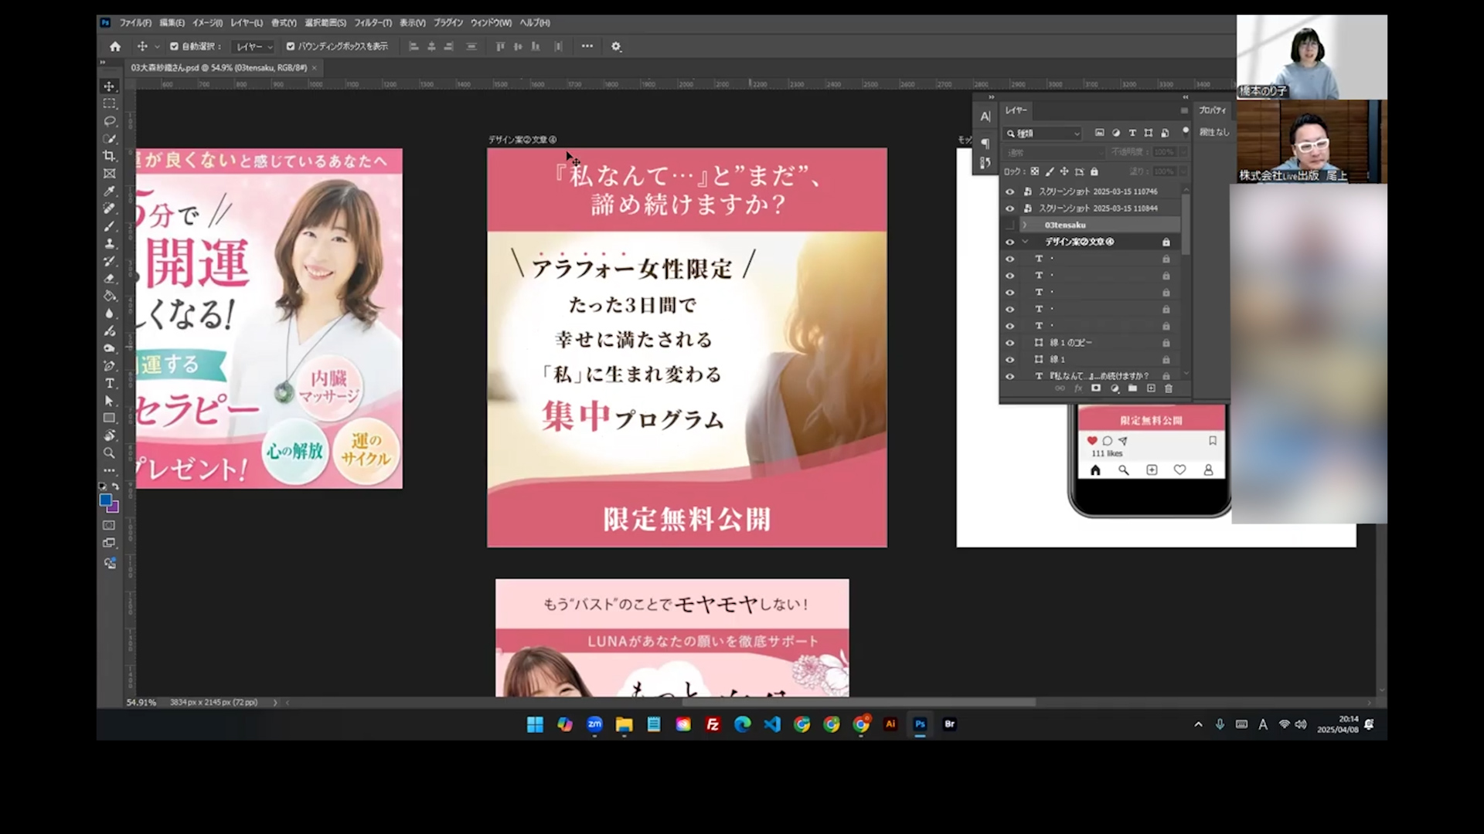Filter layers by type layers

pyautogui.click(x=1132, y=133)
